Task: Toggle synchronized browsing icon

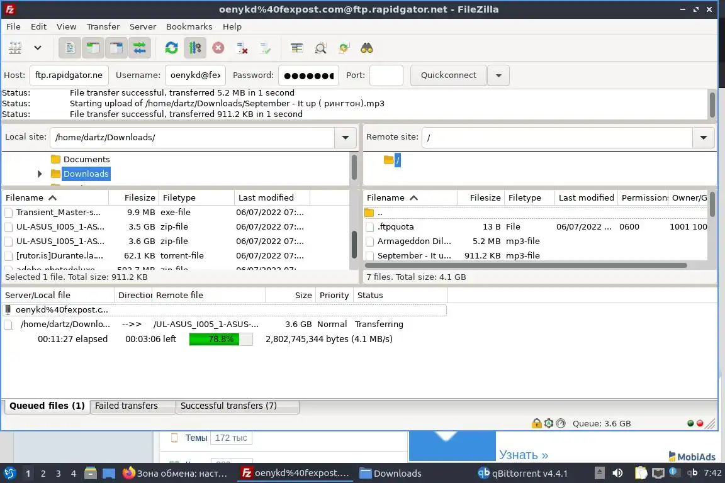Action: [344, 48]
